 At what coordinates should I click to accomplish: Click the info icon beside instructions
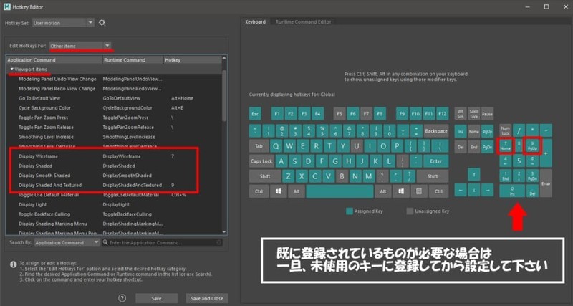point(13,264)
